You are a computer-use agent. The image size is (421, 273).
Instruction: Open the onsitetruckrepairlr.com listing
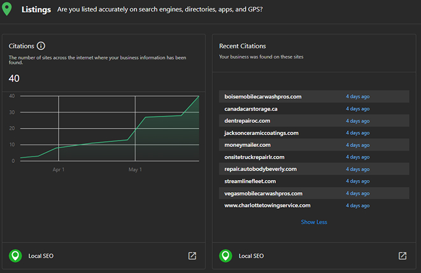[x=254, y=157]
